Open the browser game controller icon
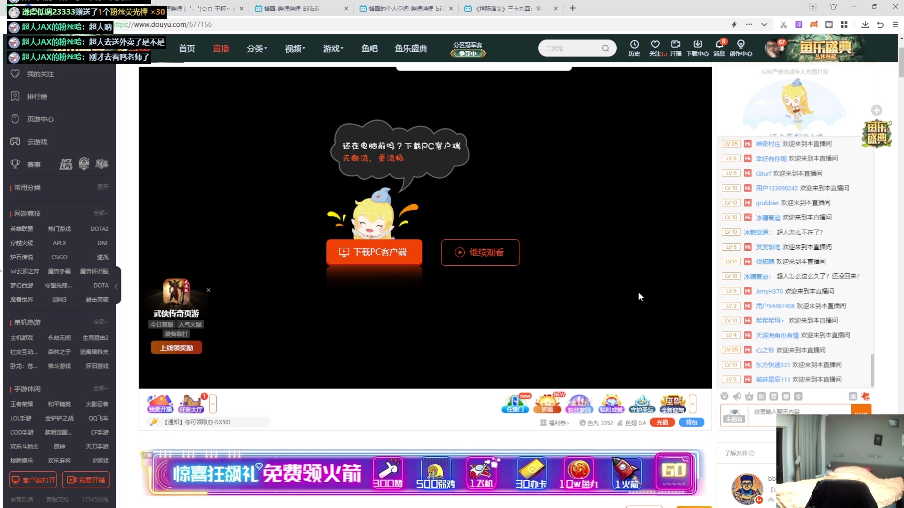The image size is (904, 508). (x=814, y=24)
